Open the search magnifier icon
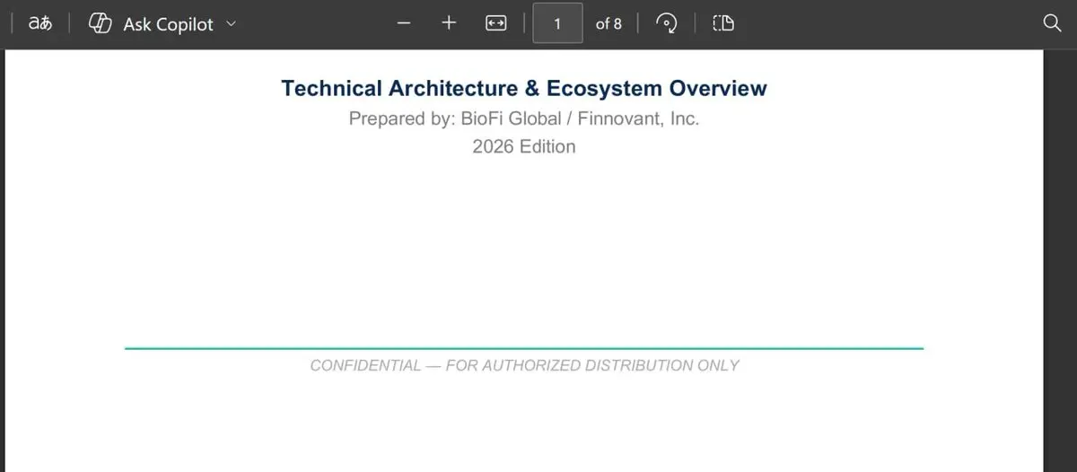1077x472 pixels. [x=1053, y=24]
